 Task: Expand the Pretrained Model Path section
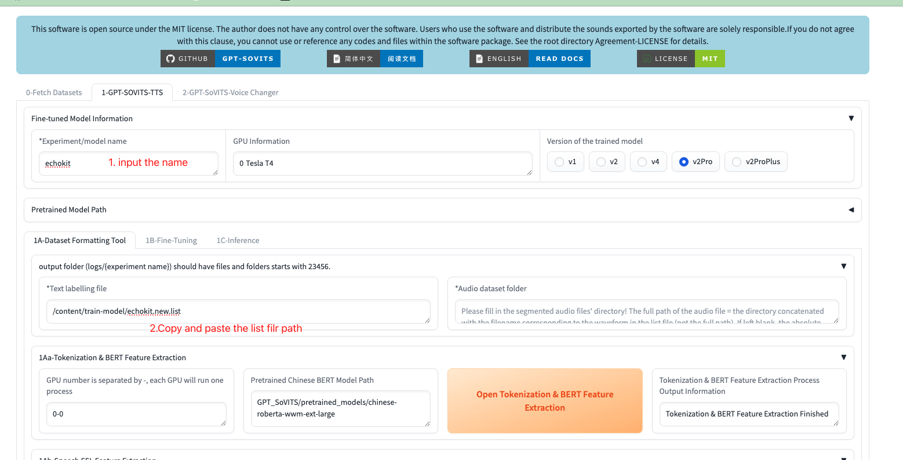851,210
